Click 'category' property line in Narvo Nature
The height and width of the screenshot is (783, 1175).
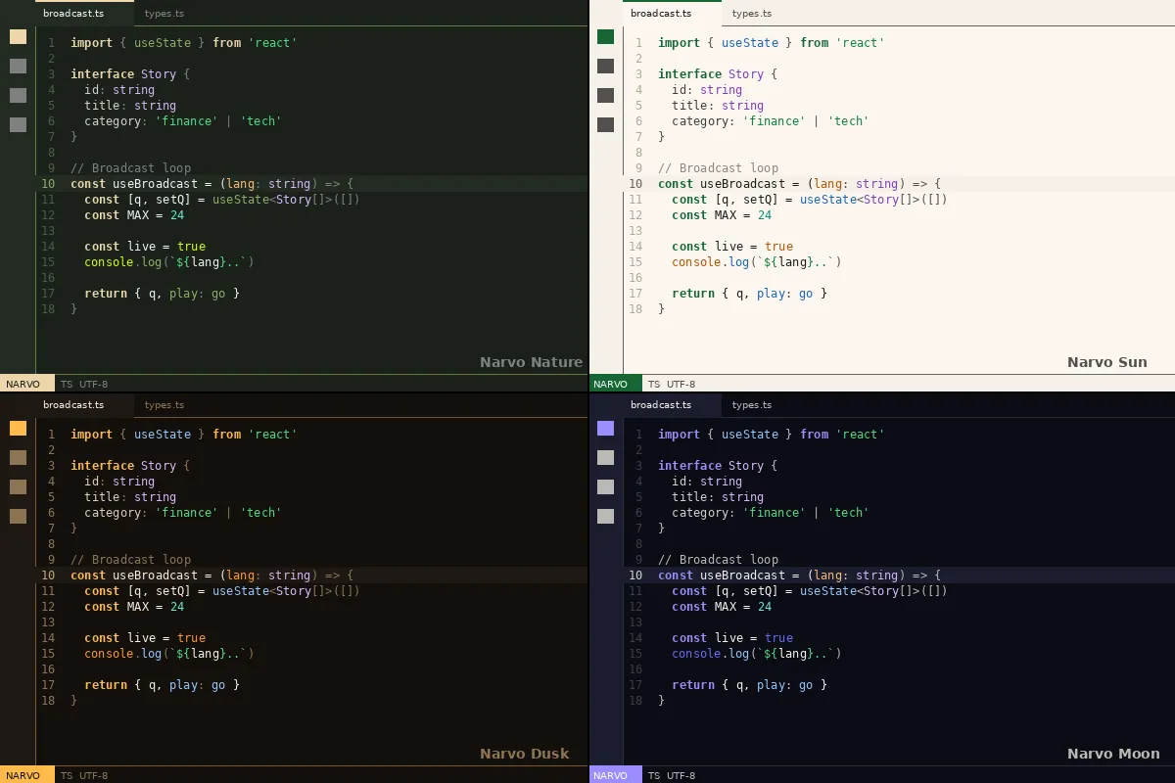coord(182,121)
